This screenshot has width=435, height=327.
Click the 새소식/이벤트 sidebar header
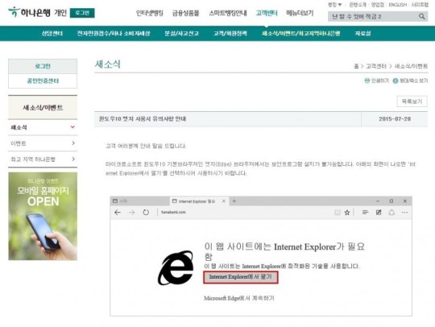(43, 108)
